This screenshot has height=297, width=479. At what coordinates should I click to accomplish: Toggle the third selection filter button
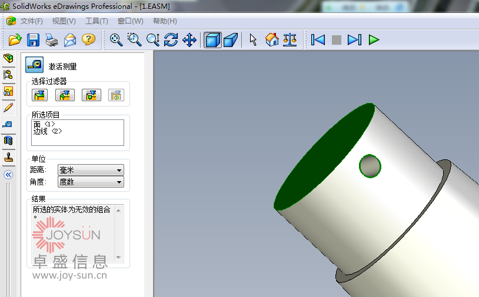pos(91,95)
